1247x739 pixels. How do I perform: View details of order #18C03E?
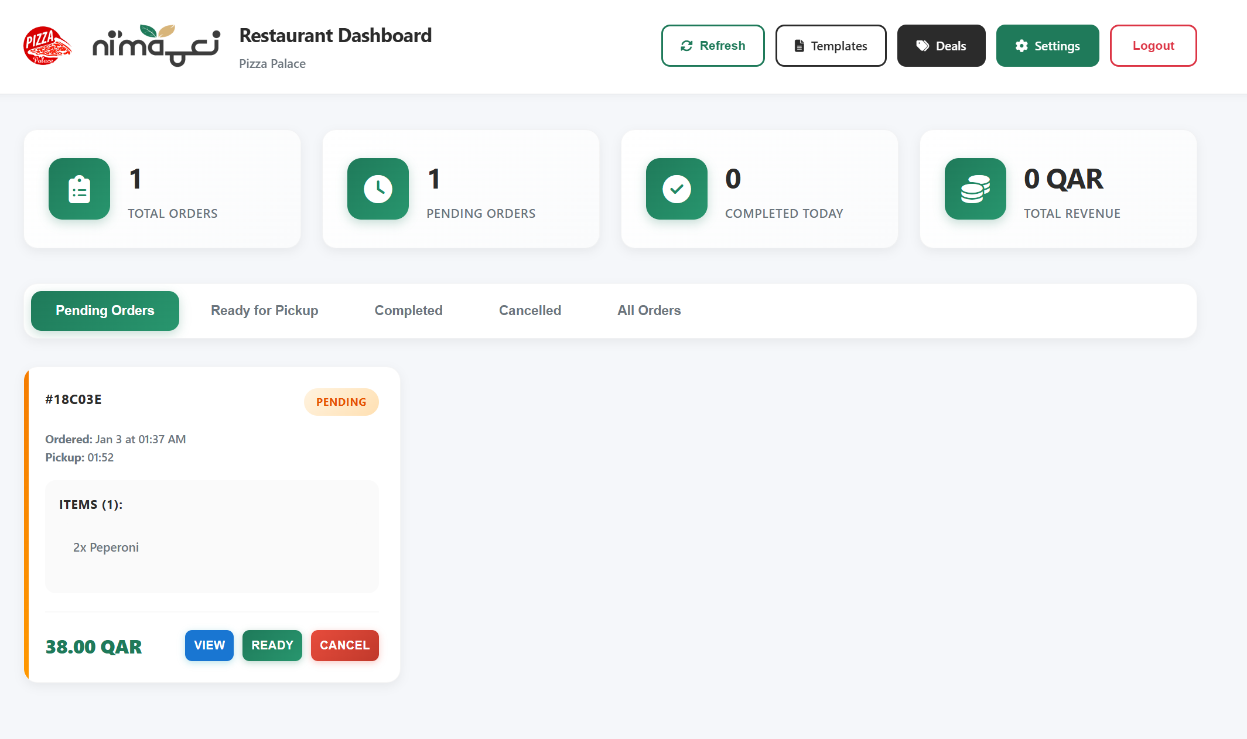coord(209,645)
